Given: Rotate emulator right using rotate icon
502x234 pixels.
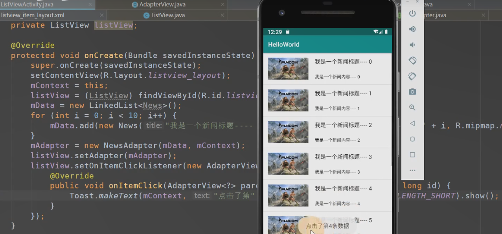Looking at the screenshot, I should [x=412, y=76].
